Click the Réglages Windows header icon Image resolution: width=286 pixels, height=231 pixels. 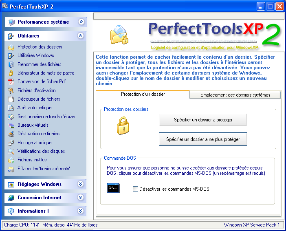pyautogui.click(x=11, y=185)
